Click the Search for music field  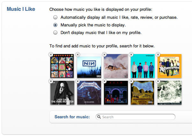click(x=137, y=117)
